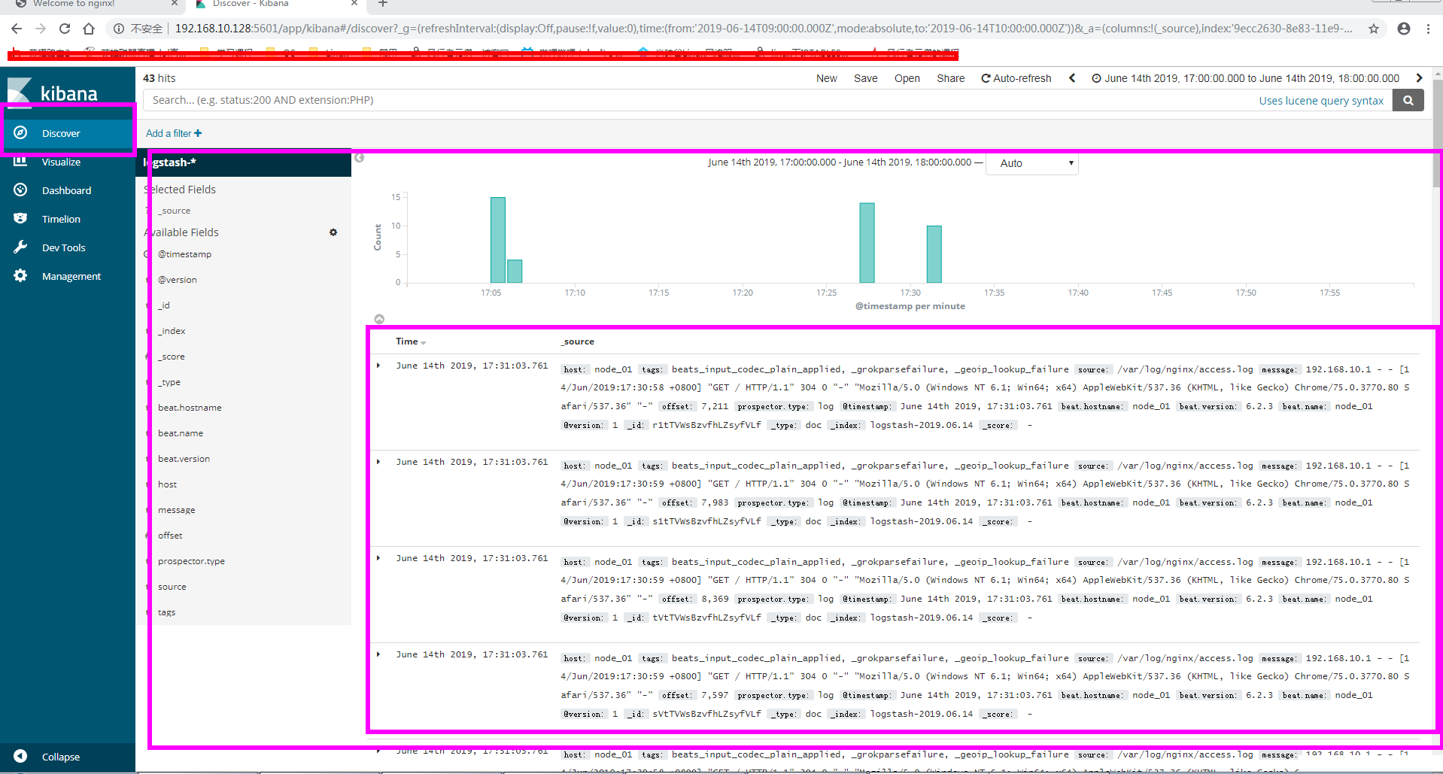Open logstash-* index pattern selector
Screen dimensions: 1443x774
(x=243, y=162)
